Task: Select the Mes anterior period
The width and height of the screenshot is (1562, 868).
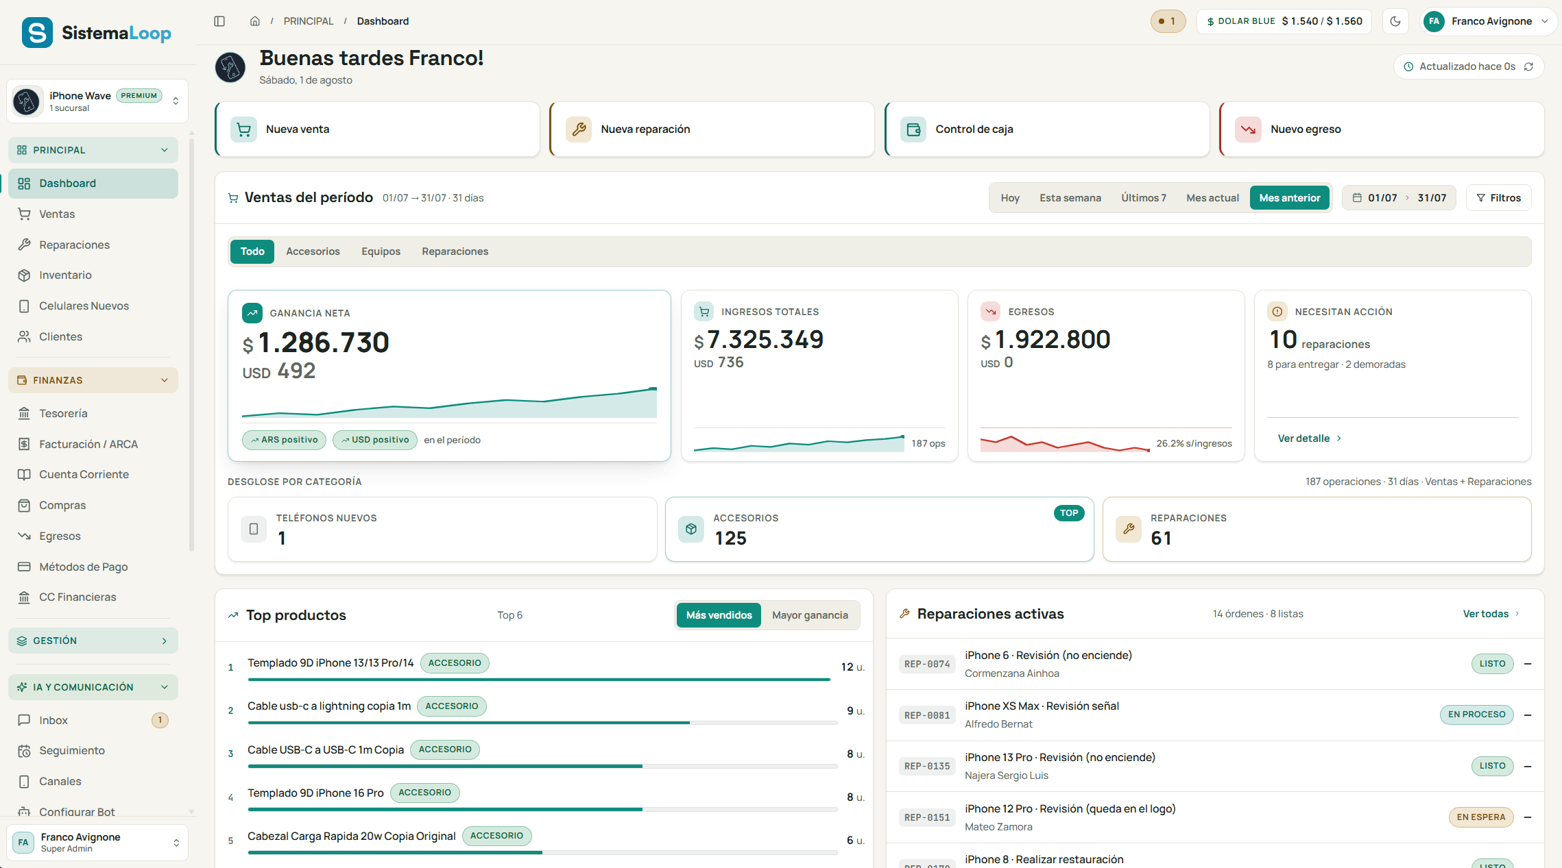Action: click(x=1290, y=198)
